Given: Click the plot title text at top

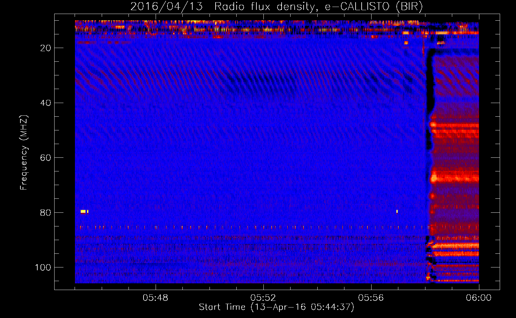Looking at the screenshot, I should (x=276, y=7).
